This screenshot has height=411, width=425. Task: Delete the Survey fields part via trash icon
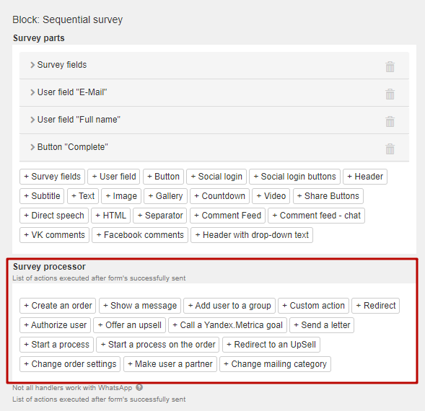click(x=390, y=66)
